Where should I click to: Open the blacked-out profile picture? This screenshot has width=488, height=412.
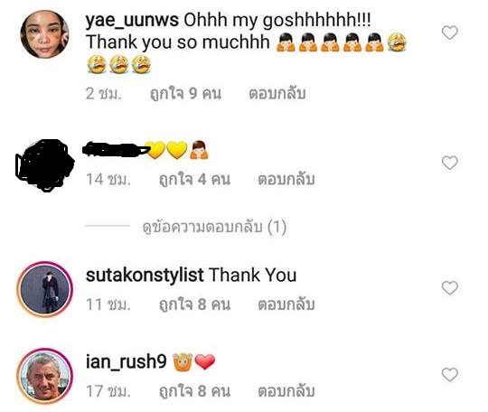point(44,165)
